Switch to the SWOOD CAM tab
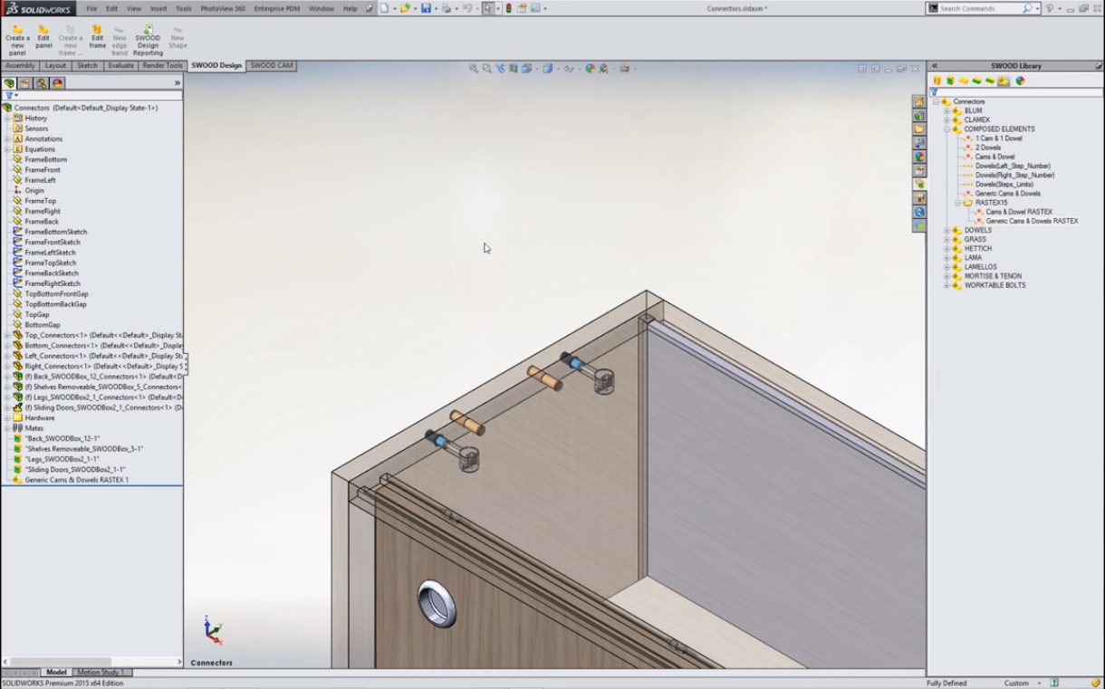 [x=272, y=66]
